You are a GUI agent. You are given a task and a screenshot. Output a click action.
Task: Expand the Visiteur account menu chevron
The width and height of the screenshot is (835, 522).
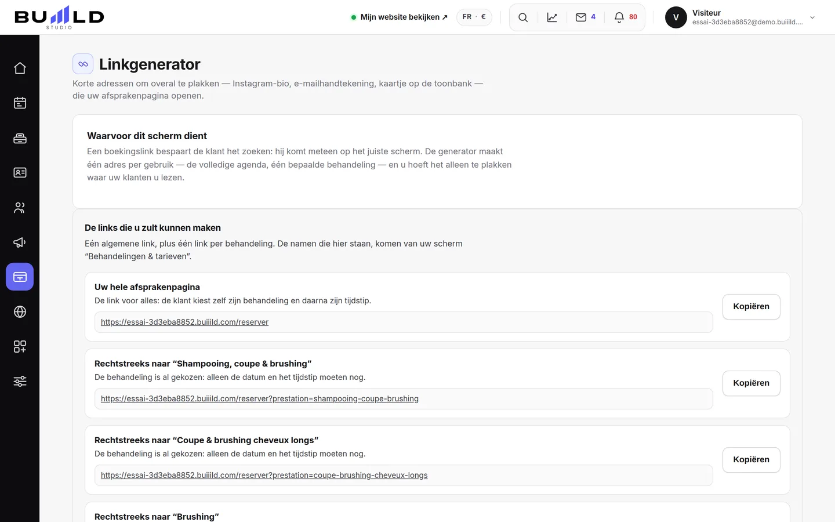(812, 17)
